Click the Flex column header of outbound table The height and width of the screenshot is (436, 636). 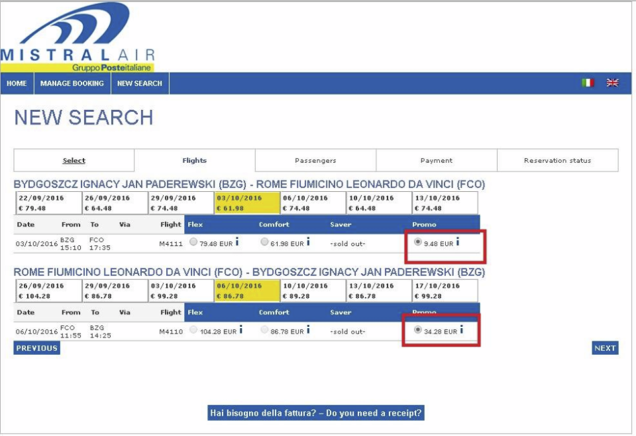click(x=195, y=224)
